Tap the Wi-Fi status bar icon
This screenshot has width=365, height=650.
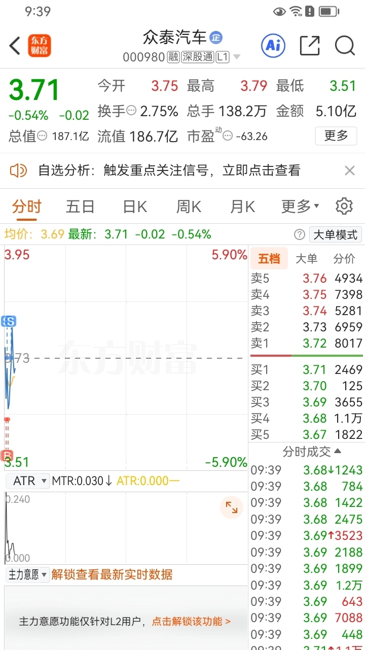(x=296, y=11)
